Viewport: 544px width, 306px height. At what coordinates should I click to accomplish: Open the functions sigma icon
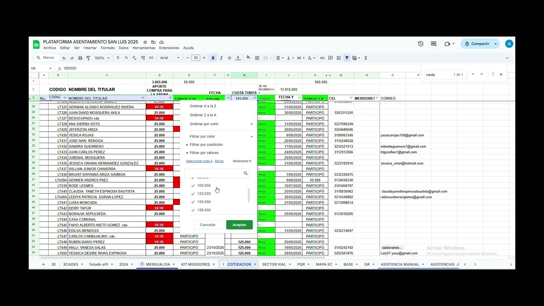[x=366, y=58]
